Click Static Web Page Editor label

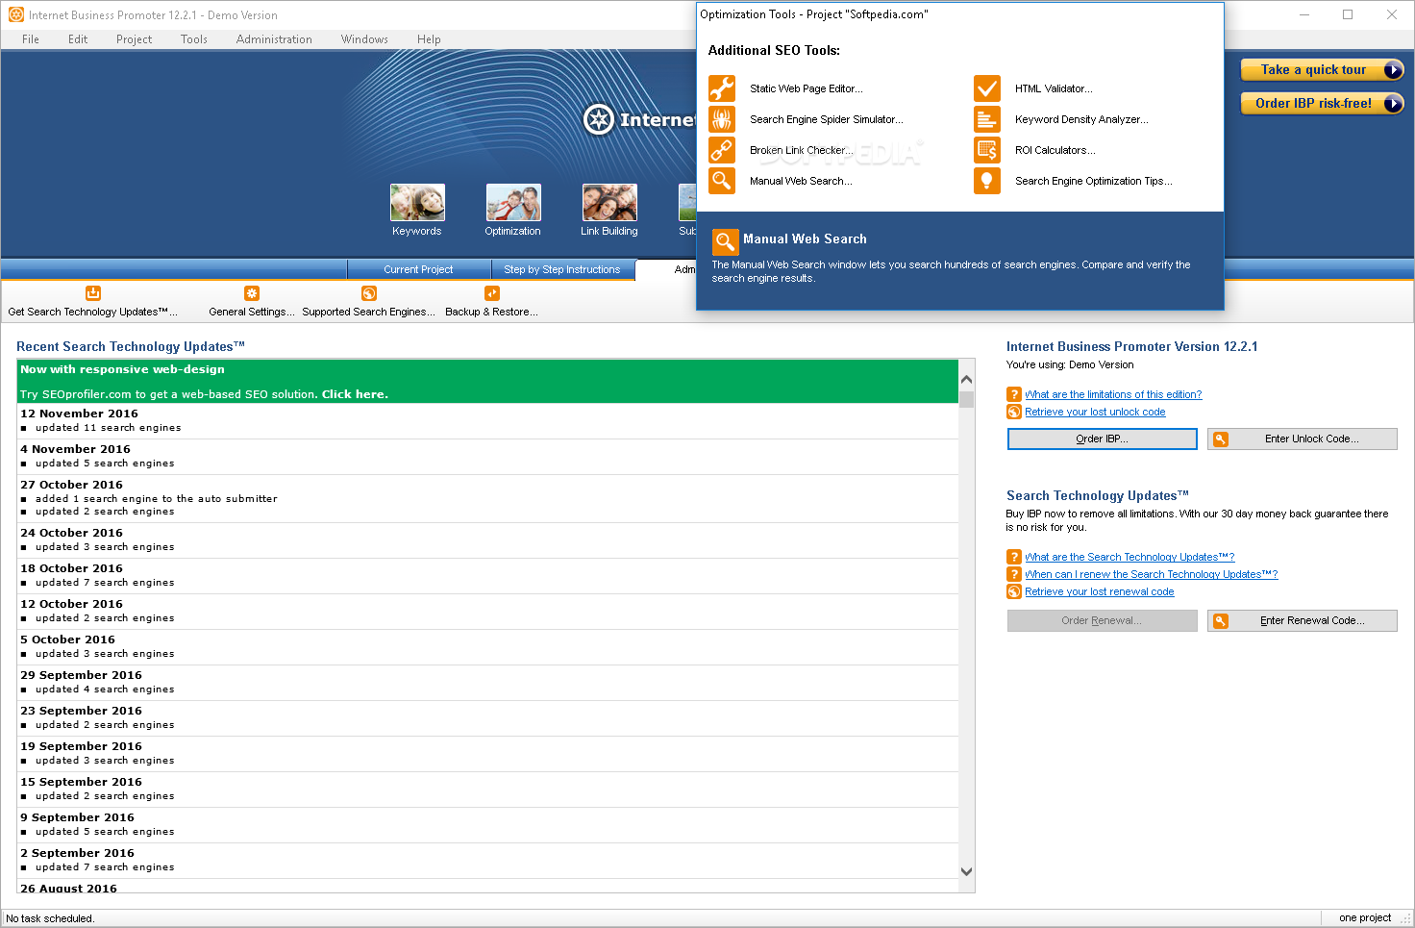806,88
